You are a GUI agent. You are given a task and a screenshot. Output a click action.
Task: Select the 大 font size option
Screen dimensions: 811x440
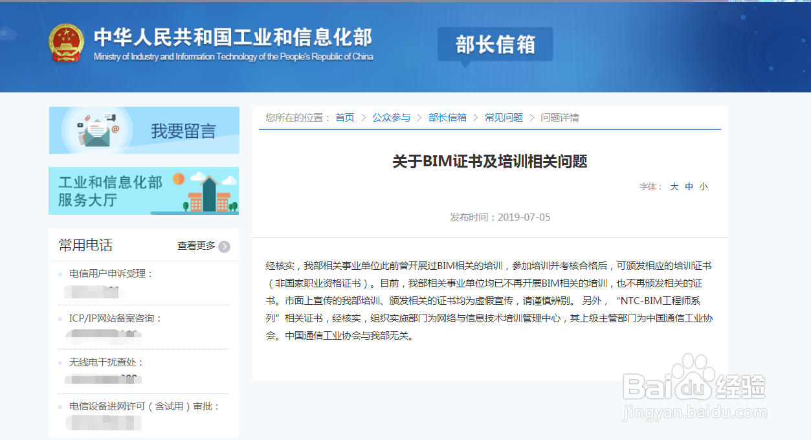tap(674, 186)
